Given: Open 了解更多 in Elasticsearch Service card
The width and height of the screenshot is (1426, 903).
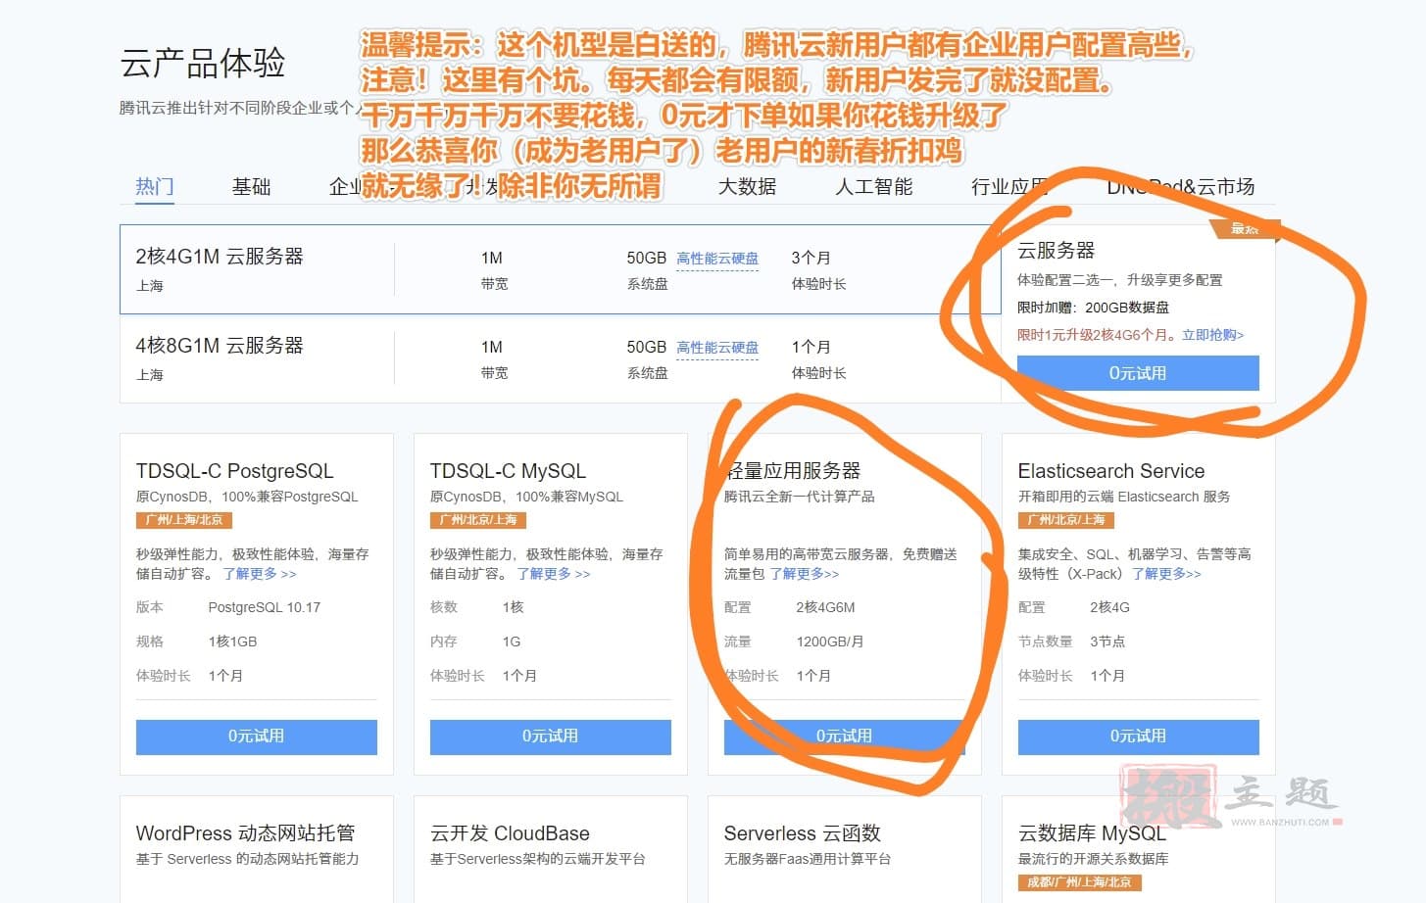Looking at the screenshot, I should pyautogui.click(x=1166, y=574).
